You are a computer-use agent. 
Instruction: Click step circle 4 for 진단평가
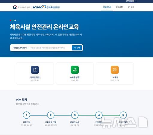point(99,115)
